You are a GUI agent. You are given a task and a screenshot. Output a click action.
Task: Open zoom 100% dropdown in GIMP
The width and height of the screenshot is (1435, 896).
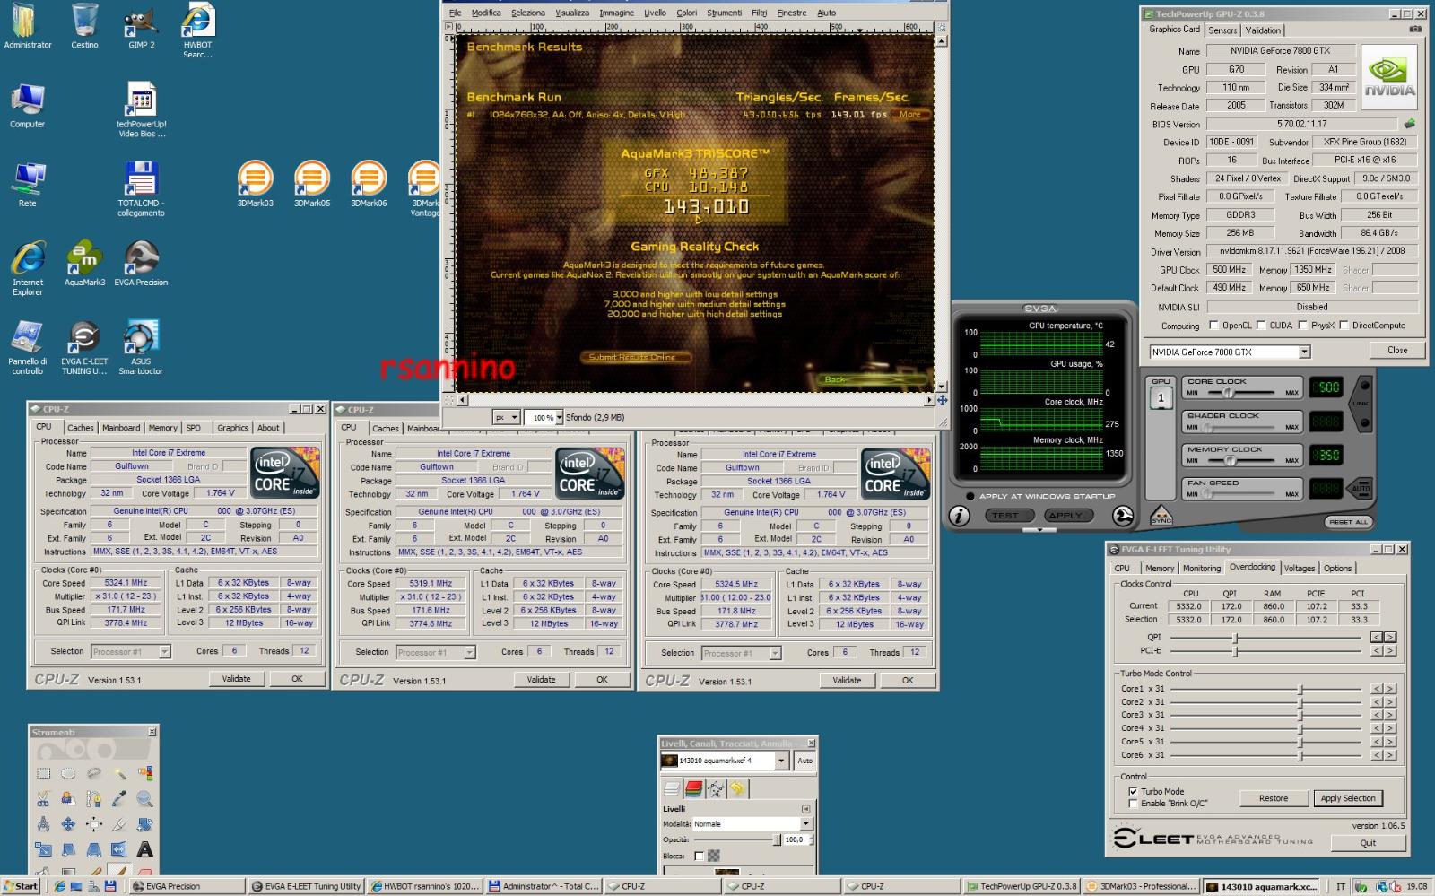(x=560, y=417)
